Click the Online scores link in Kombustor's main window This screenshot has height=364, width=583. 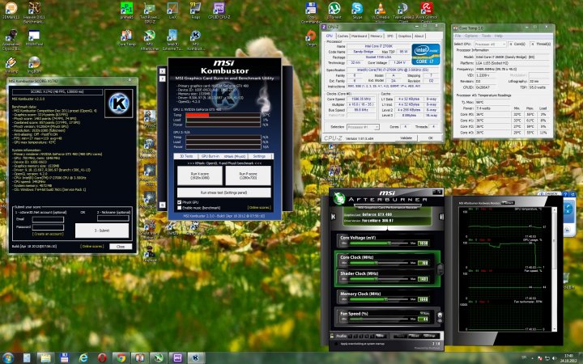[260, 208]
